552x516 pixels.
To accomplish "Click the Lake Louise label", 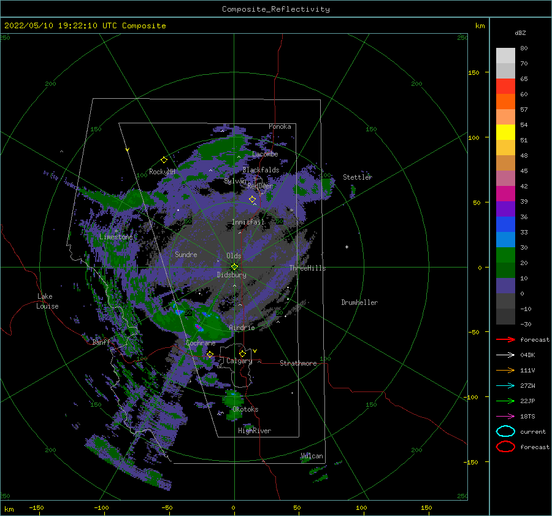I will [x=47, y=301].
